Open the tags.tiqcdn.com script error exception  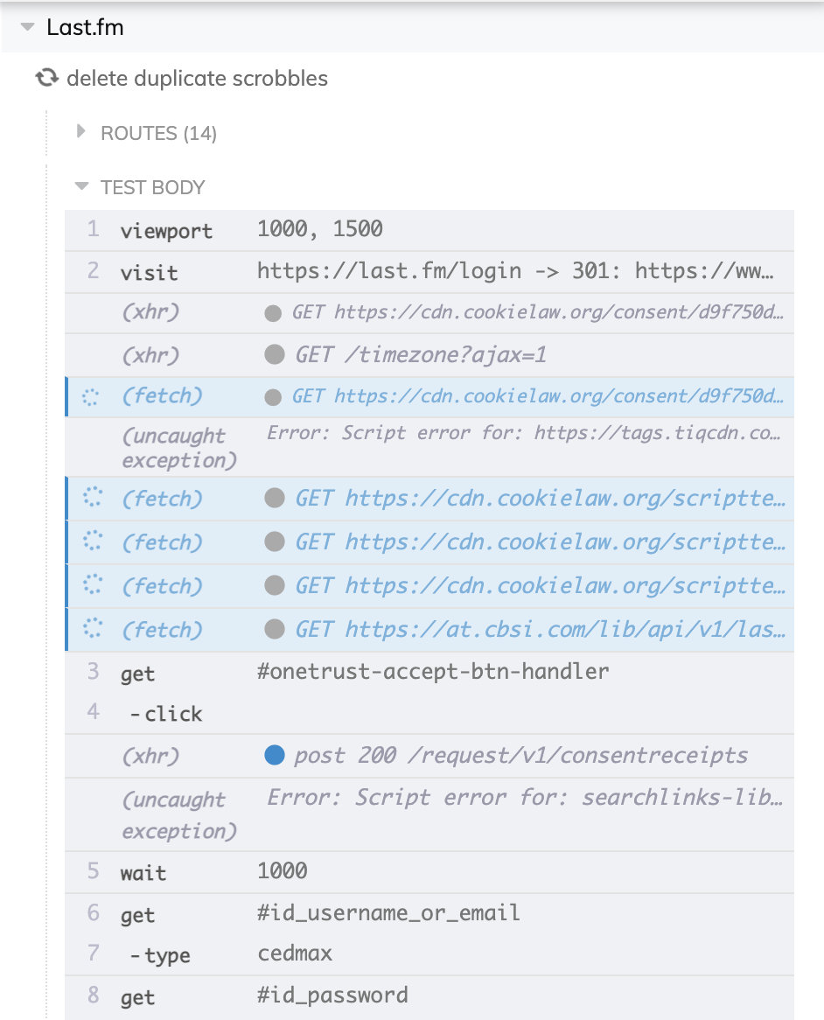(x=429, y=447)
